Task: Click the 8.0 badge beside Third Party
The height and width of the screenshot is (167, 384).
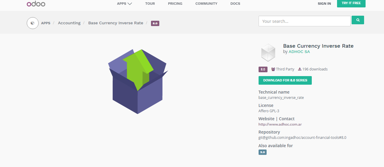Action: pos(263,69)
